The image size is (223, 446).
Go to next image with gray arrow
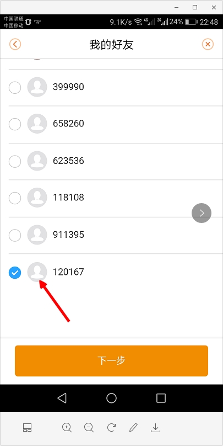[202, 213]
